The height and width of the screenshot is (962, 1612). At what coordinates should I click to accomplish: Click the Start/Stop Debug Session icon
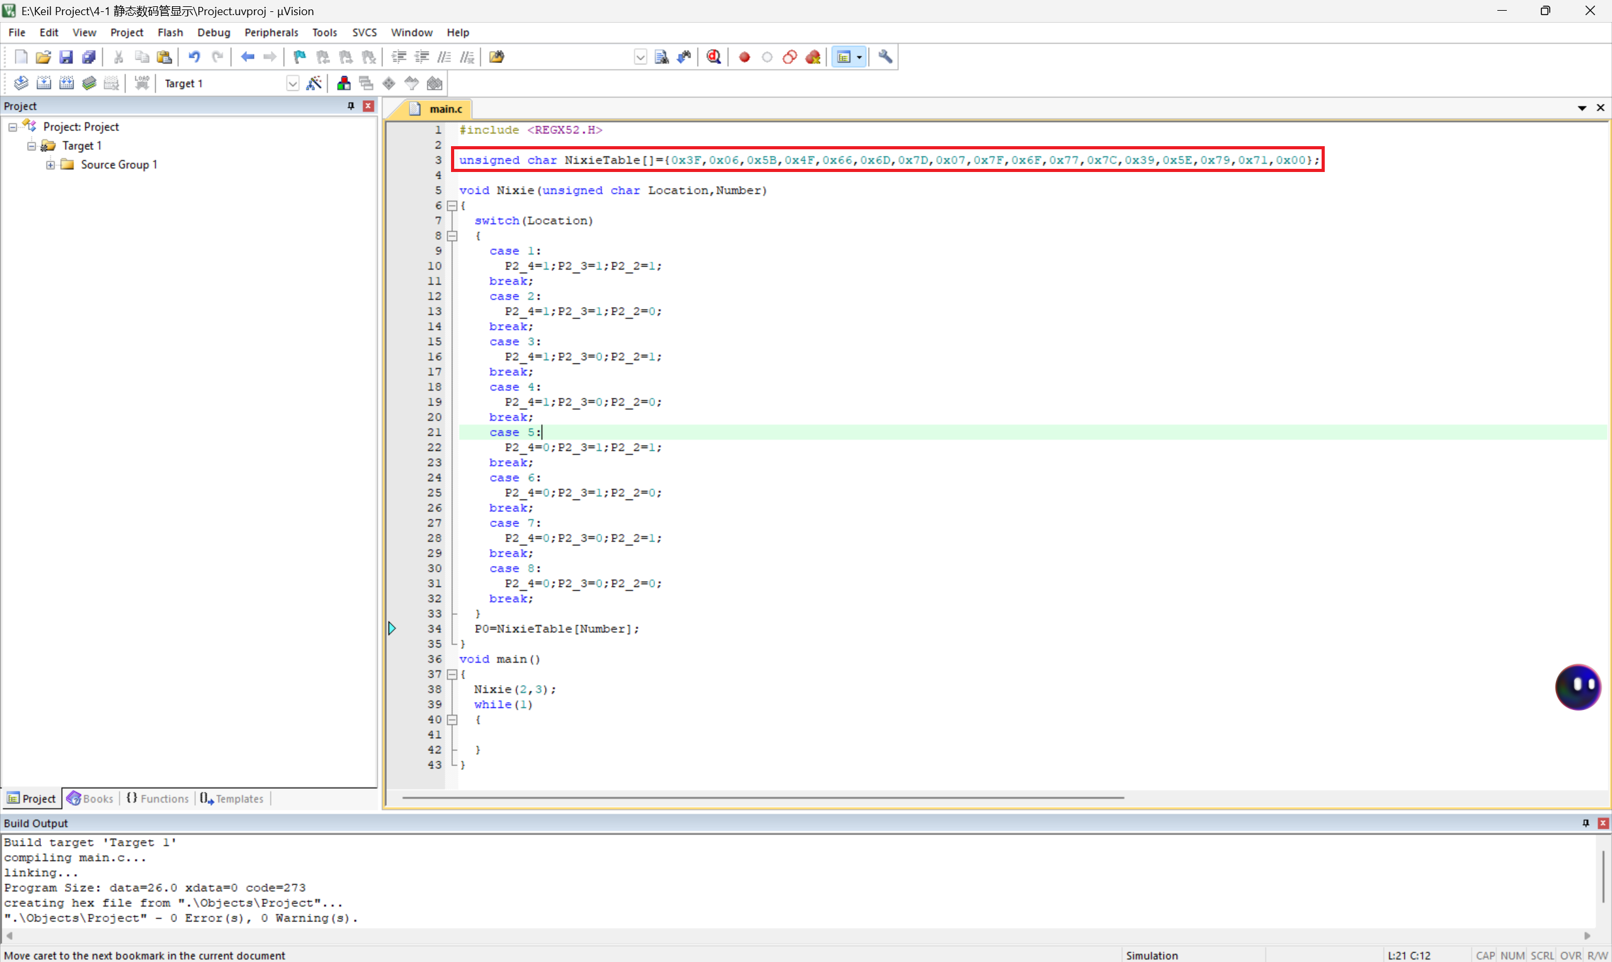(714, 57)
